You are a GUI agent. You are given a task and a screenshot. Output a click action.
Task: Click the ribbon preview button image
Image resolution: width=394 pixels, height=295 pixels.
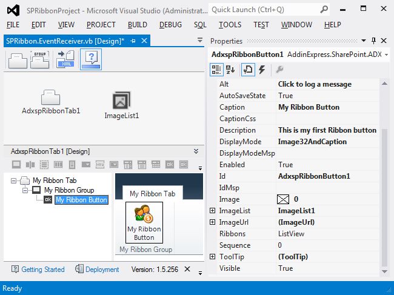tap(144, 214)
